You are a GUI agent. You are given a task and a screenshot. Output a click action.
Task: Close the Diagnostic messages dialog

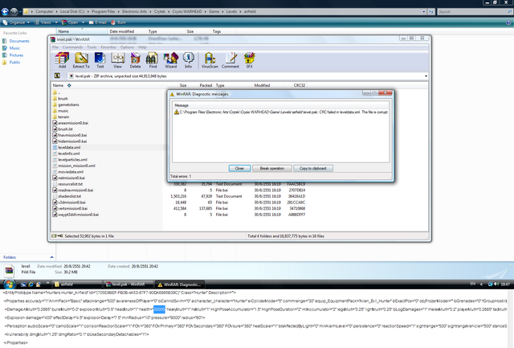point(239,168)
